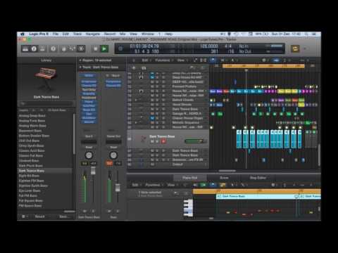338x253 pixels.
Task: Expand the Region inspector disclosure triangle
Action: point(80,60)
